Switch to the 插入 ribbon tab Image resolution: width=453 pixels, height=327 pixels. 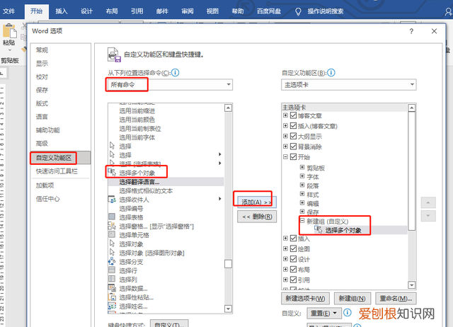(x=62, y=11)
